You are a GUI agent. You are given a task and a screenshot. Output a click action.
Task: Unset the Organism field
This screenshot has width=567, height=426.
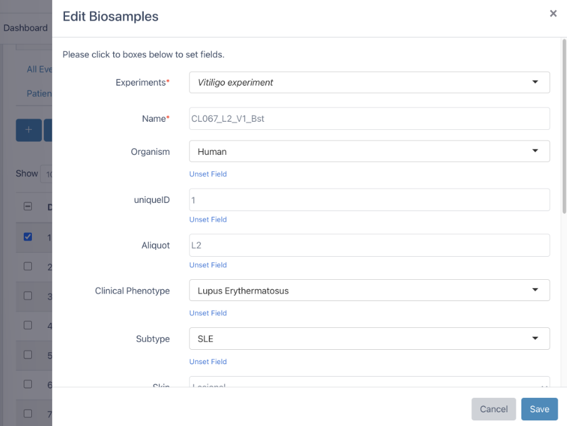point(208,174)
